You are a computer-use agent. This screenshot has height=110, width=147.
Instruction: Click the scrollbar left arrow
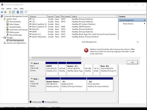point(30,58)
